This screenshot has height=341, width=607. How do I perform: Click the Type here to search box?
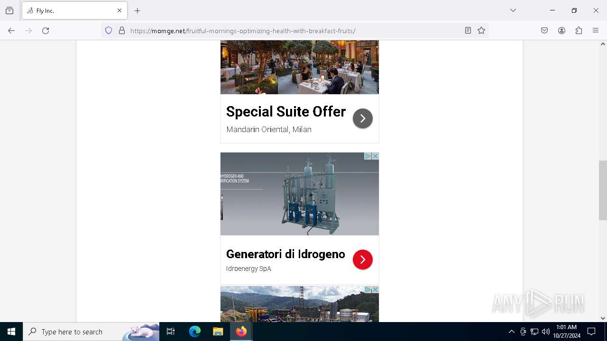(91, 332)
